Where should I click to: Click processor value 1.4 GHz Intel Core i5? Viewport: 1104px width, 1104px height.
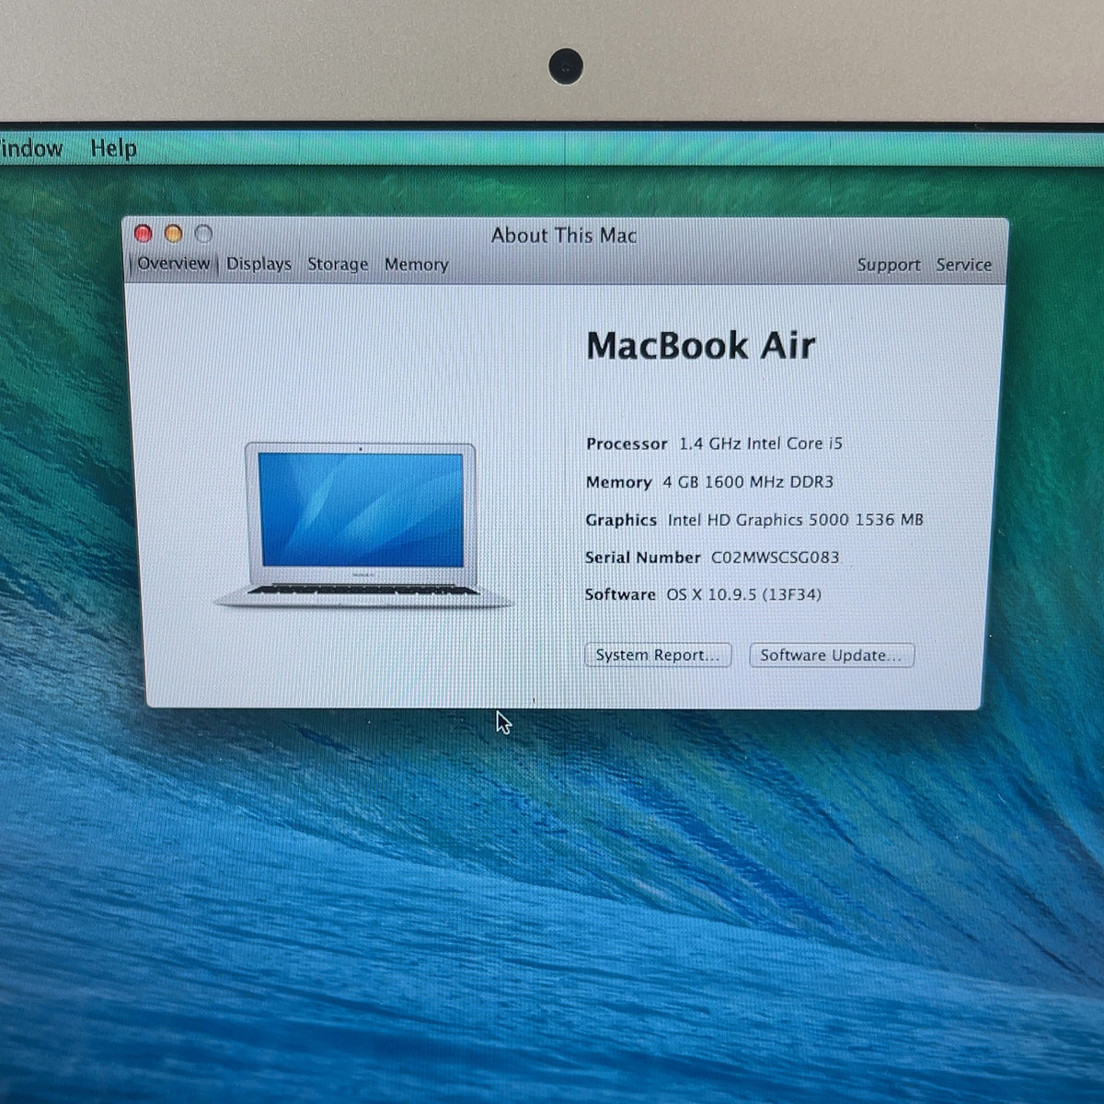click(x=761, y=443)
